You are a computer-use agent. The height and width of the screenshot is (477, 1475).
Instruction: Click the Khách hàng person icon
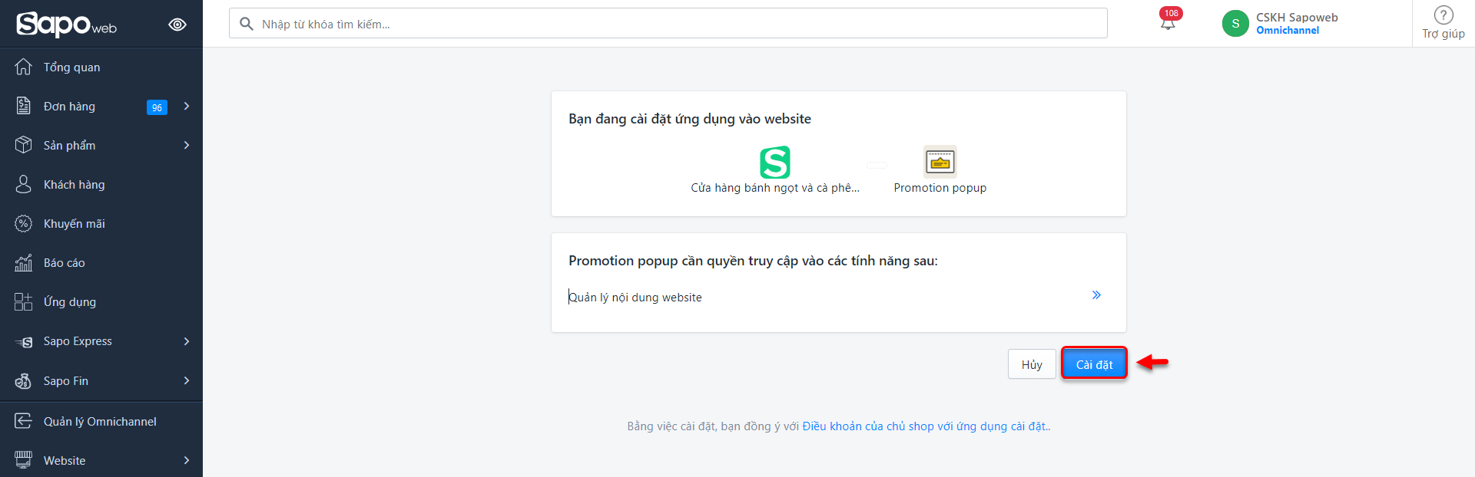(x=24, y=184)
